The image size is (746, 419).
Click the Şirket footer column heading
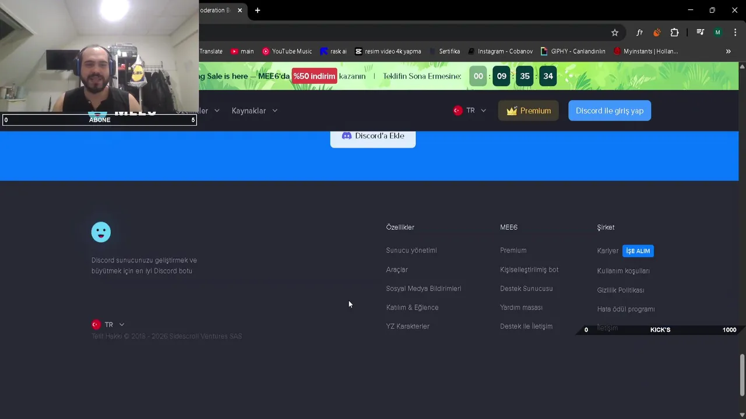click(606, 228)
